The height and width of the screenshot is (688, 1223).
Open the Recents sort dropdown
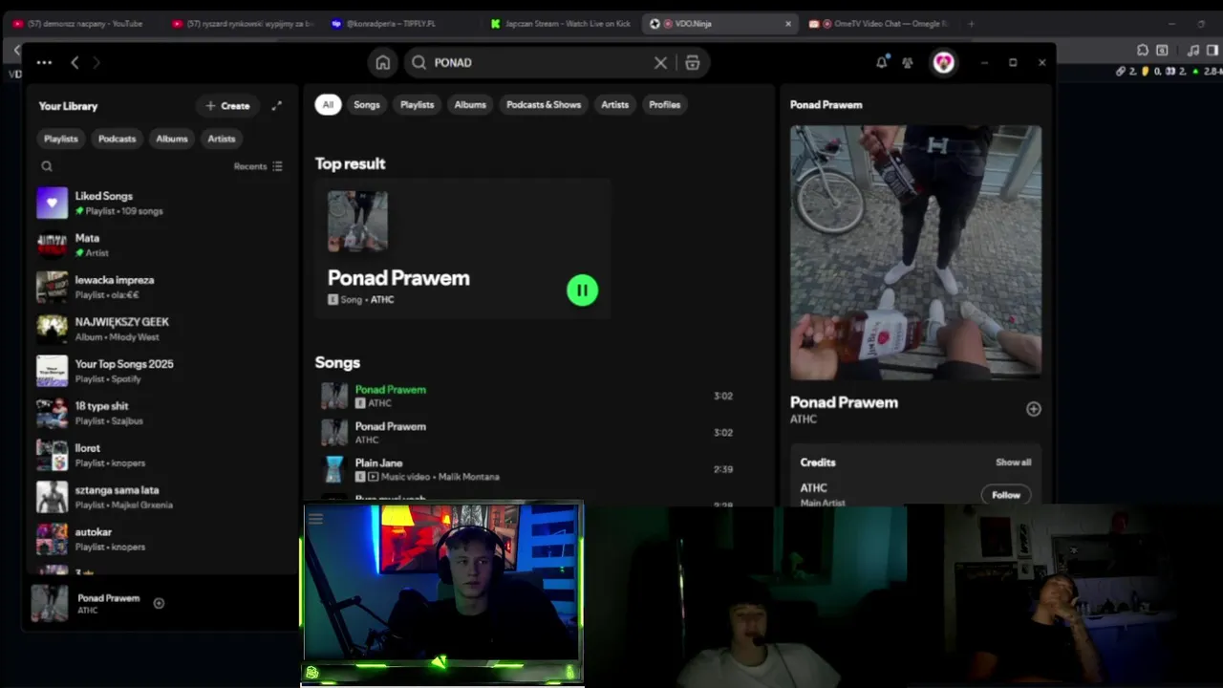click(258, 166)
